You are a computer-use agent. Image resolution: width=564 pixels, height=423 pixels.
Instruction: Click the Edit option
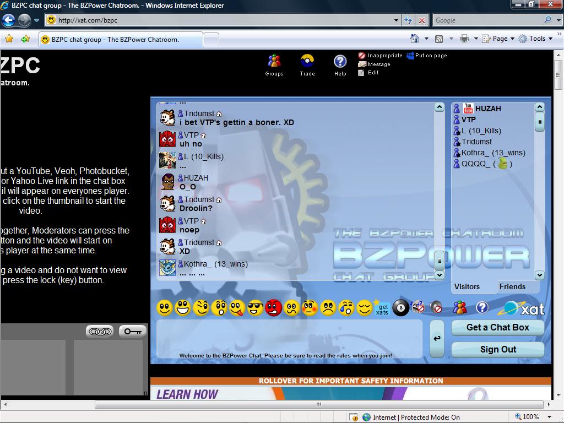tap(368, 73)
